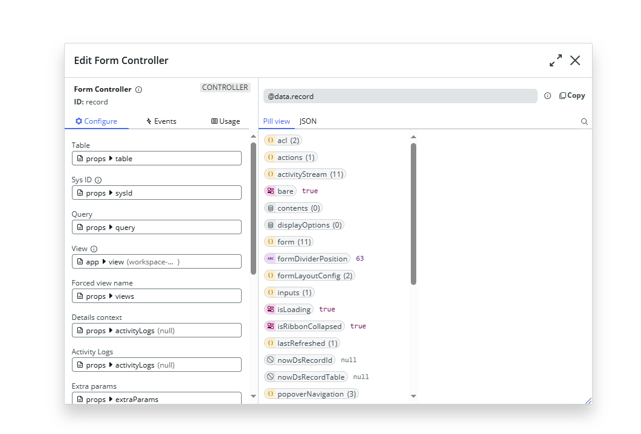Close the Edit Form Controller dialog
Image resolution: width=641 pixels, height=434 pixels.
(x=575, y=60)
